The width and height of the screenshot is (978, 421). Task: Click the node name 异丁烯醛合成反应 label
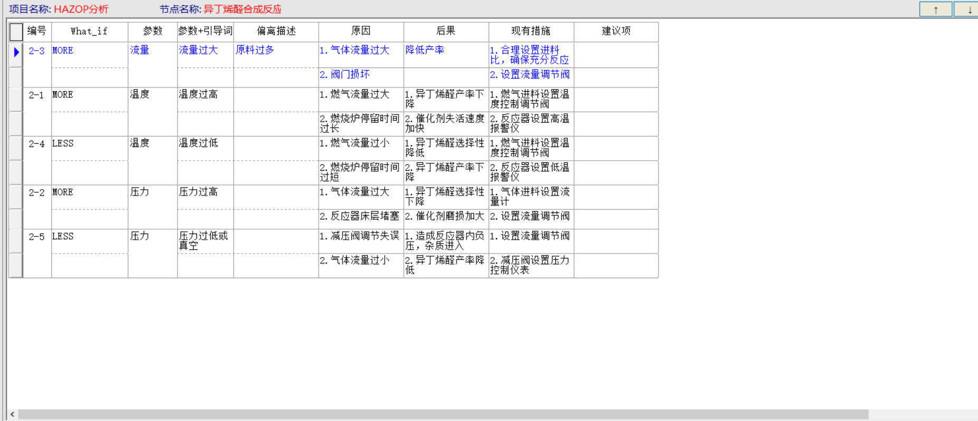point(242,9)
